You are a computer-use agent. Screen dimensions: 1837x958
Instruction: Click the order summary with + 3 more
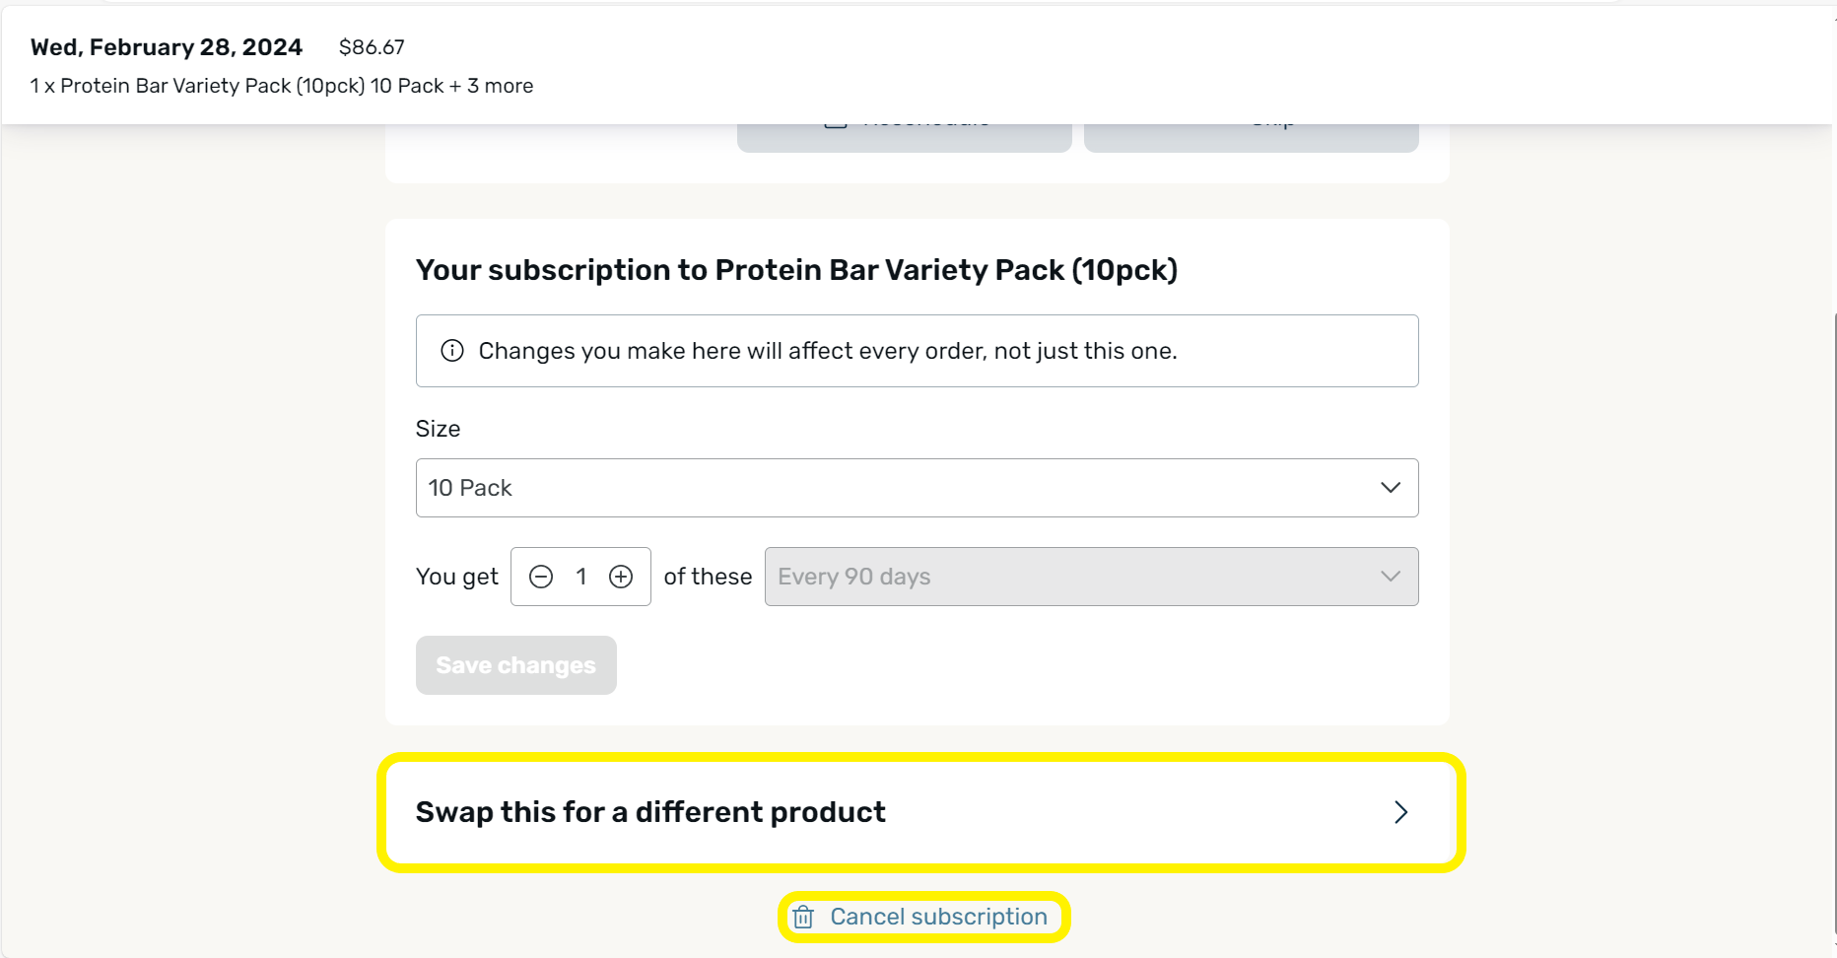click(x=282, y=86)
